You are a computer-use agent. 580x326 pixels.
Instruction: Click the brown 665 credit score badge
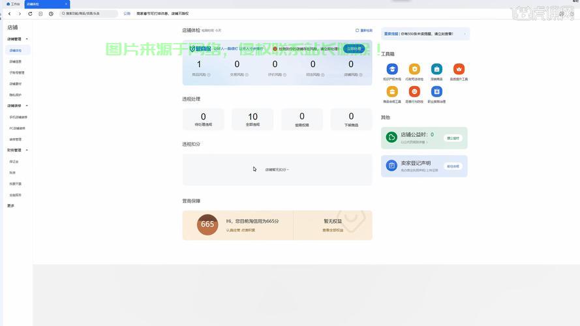click(x=207, y=224)
